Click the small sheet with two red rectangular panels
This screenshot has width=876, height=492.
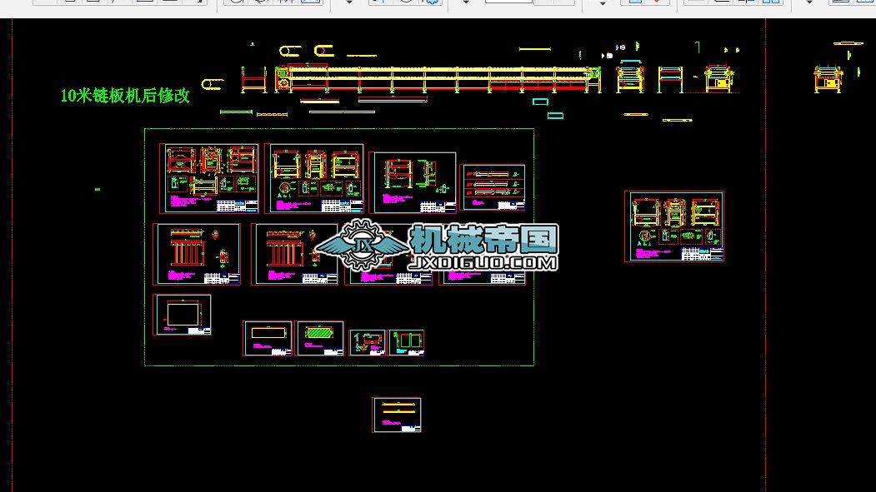point(407,342)
